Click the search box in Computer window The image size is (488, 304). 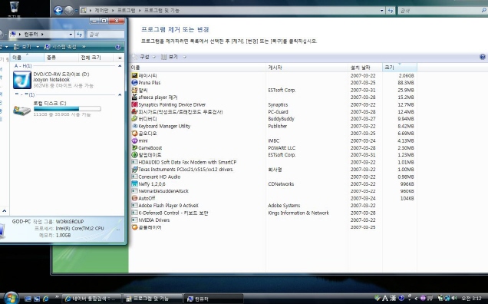coord(106,35)
